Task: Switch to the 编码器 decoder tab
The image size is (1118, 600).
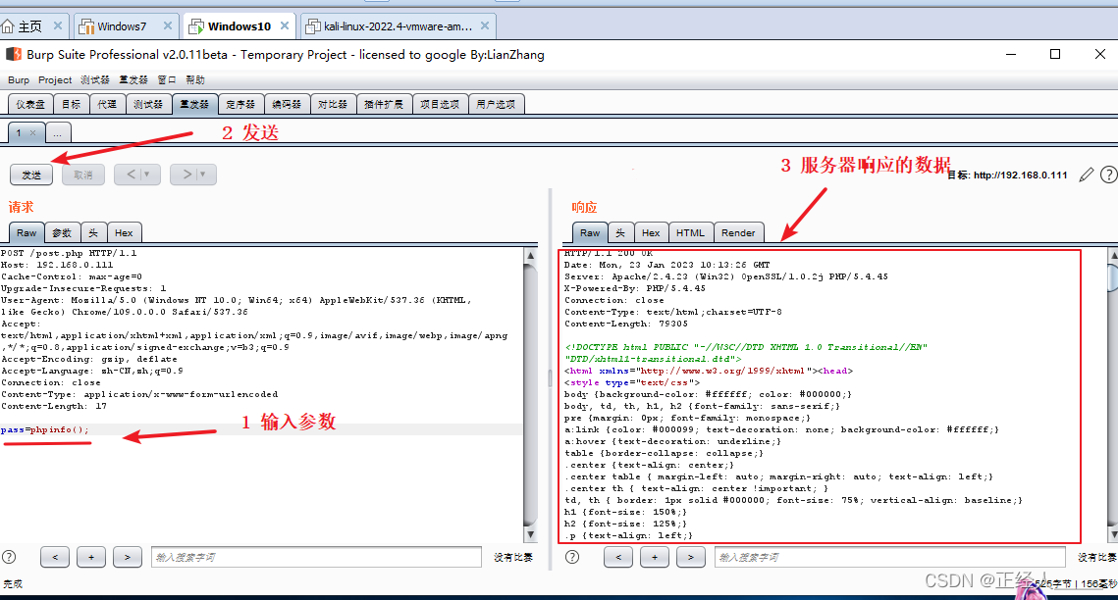Action: click(287, 104)
